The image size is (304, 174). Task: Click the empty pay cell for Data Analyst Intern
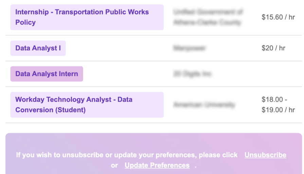click(278, 74)
